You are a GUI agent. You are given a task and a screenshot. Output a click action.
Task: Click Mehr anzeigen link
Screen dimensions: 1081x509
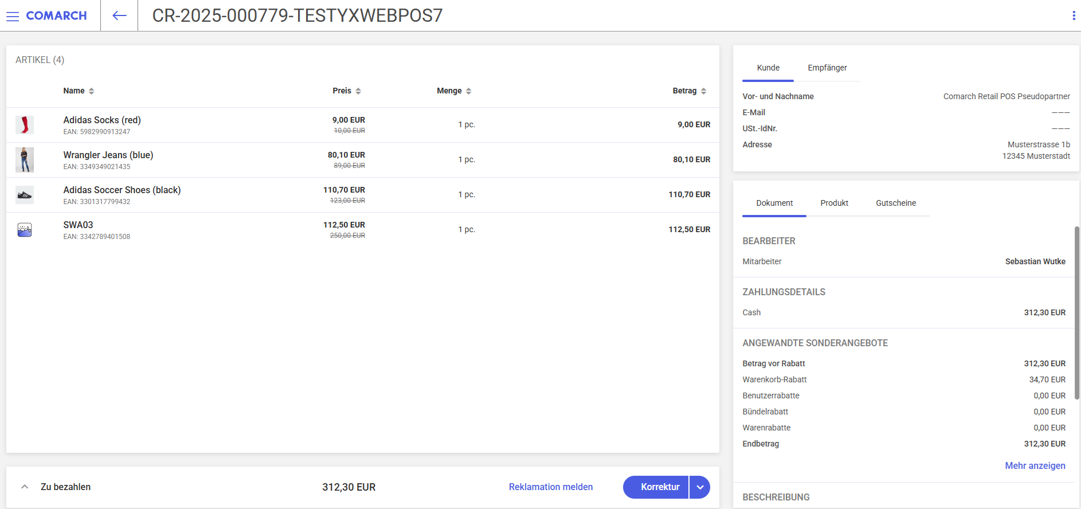tap(1035, 465)
